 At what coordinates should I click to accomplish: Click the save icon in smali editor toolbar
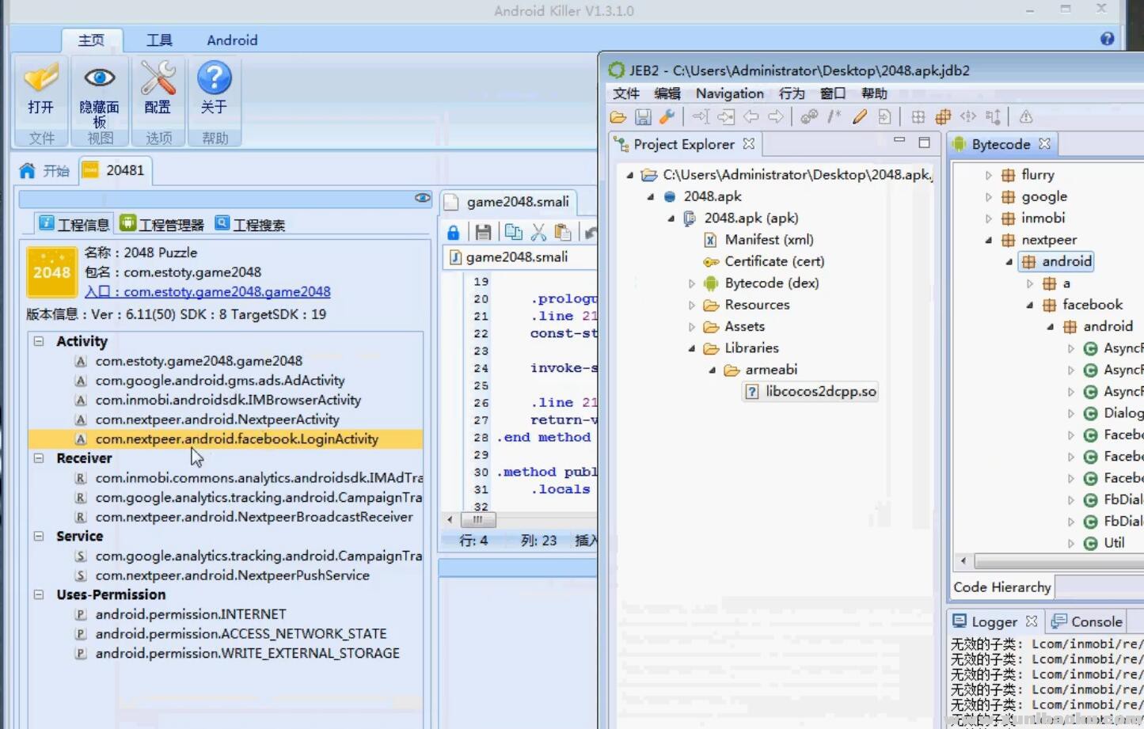point(483,232)
